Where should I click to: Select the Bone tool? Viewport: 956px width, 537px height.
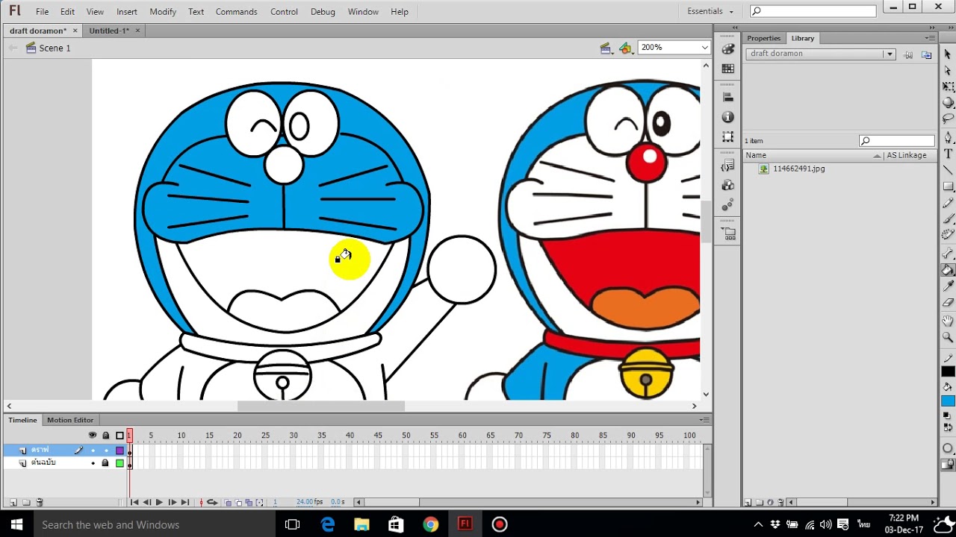(x=948, y=254)
